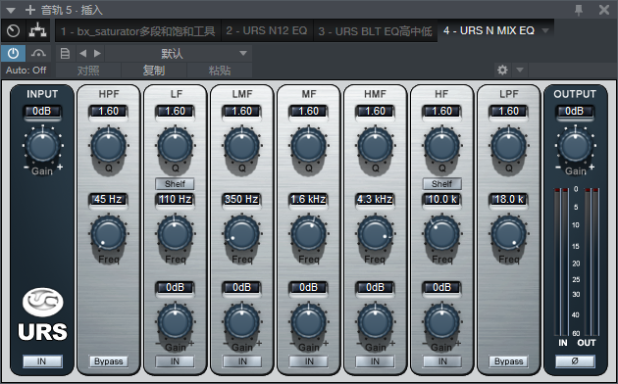The image size is (618, 384).
Task: Toggle the LMF band IN button
Action: tap(242, 361)
